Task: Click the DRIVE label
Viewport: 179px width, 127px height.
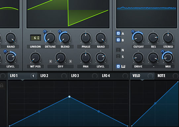Action: [x=138, y=66]
